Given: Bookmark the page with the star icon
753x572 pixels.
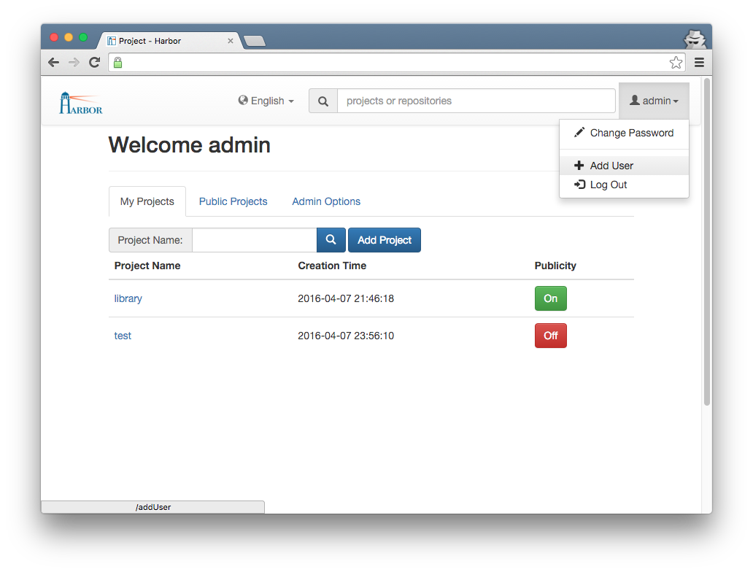Looking at the screenshot, I should click(676, 63).
